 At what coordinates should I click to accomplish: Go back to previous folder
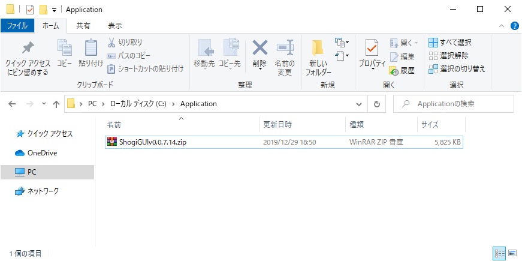tap(12, 104)
